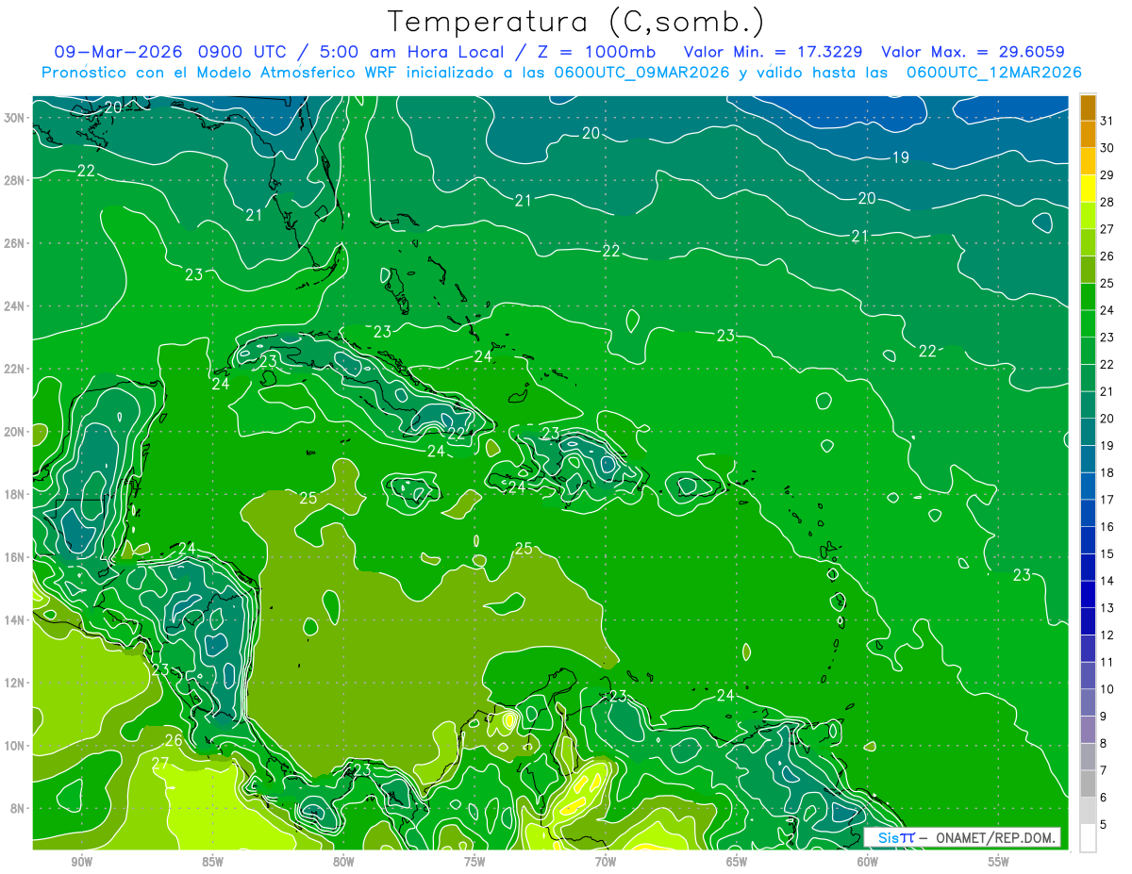The image size is (1132, 874).
Task: Pick the lime swatch between 27 and 28
Action: 1088,216
